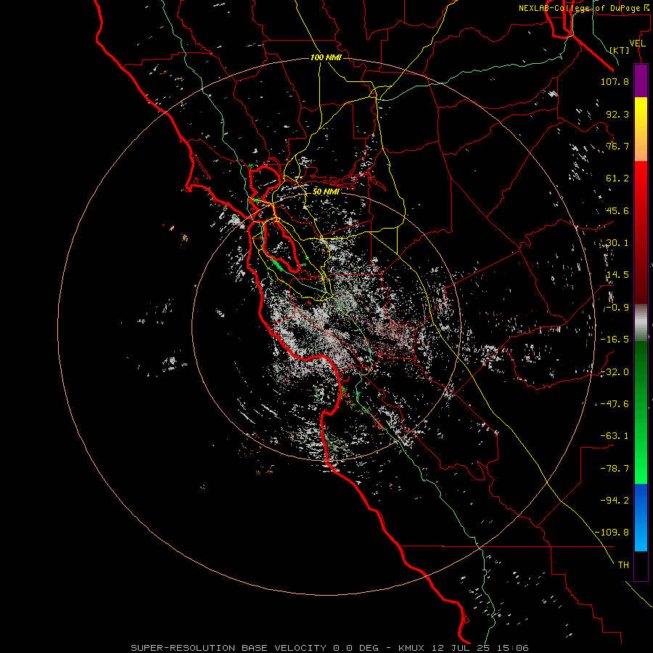The image size is (653, 653).
Task: Click the 45.6 velocity scale value
Action: tap(617, 210)
